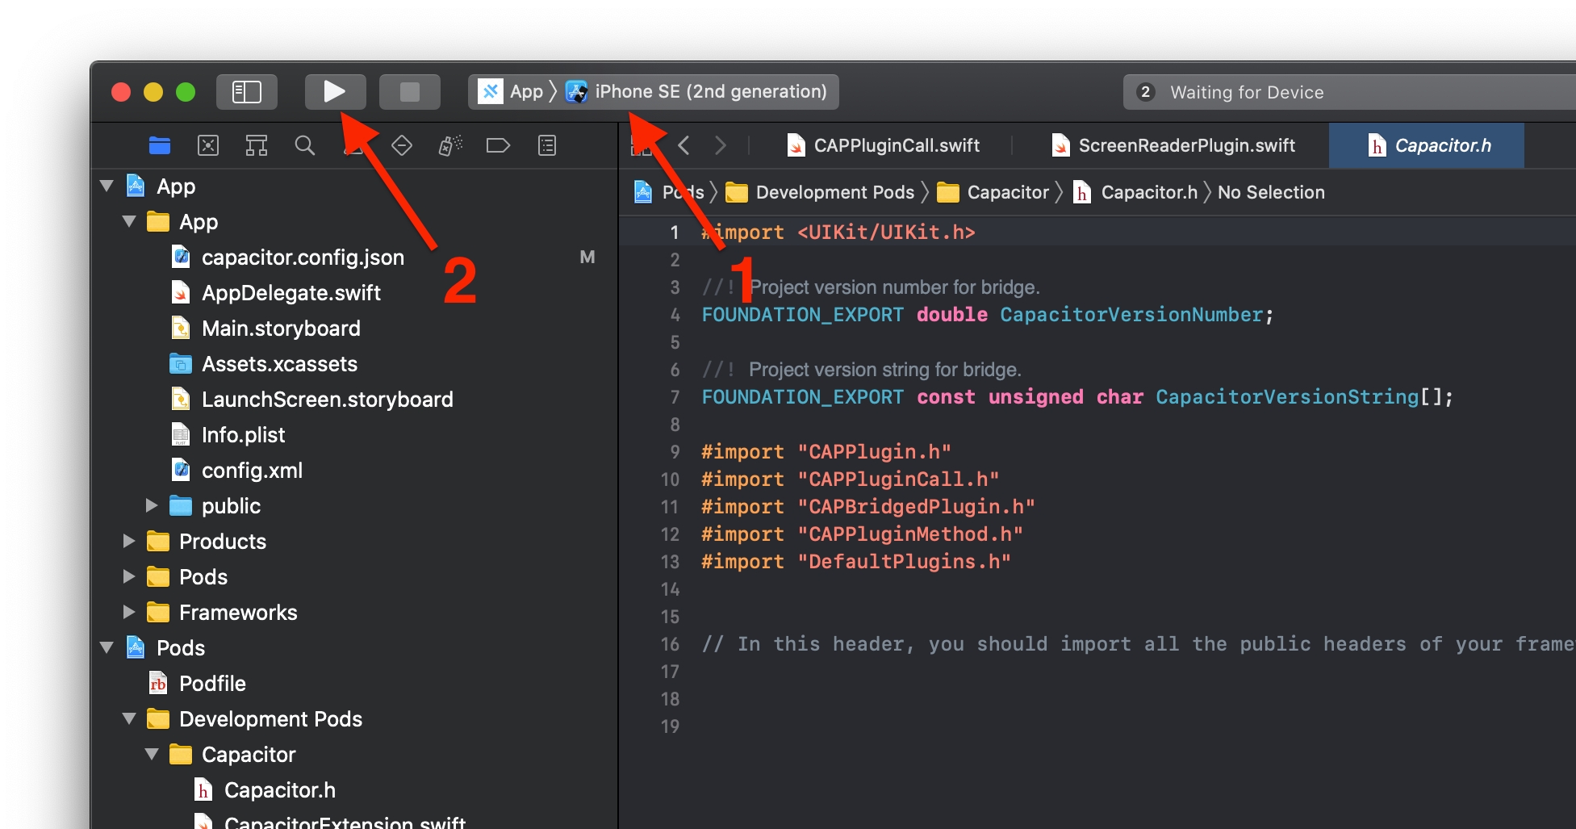1576x829 pixels.
Task: Select iPhone SE (2nd generation) device target
Action: [x=710, y=92]
